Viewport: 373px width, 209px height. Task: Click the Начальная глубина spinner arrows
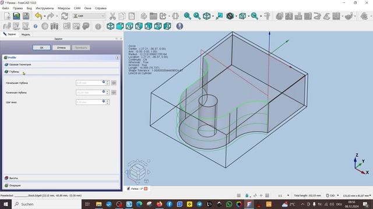(x=107, y=82)
